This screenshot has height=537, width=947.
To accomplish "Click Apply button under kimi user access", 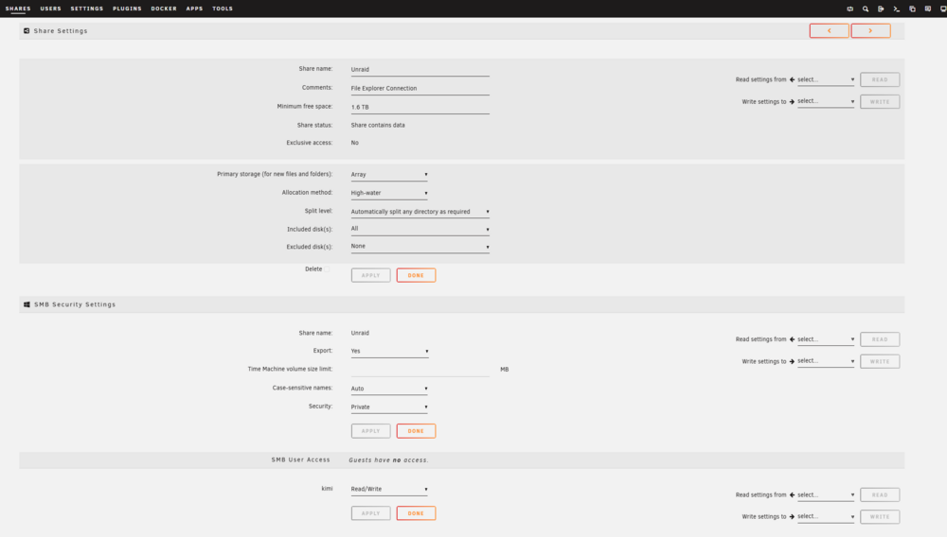I will (371, 513).
